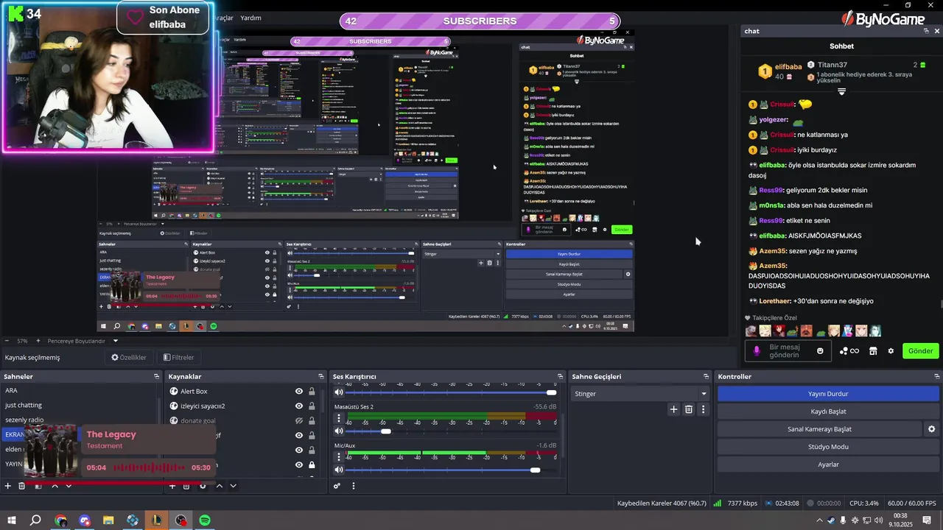This screenshot has width=943, height=530.
Task: Undock the Sahneler panel
Action: point(156,376)
